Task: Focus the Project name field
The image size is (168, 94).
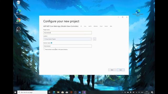Action: pos(67,33)
